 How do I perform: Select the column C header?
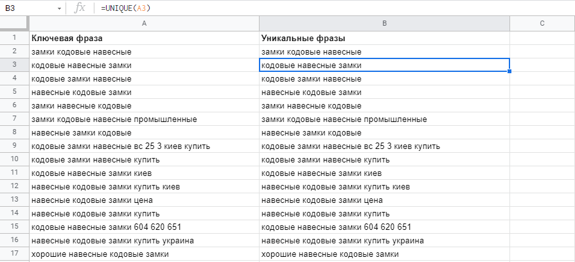542,24
